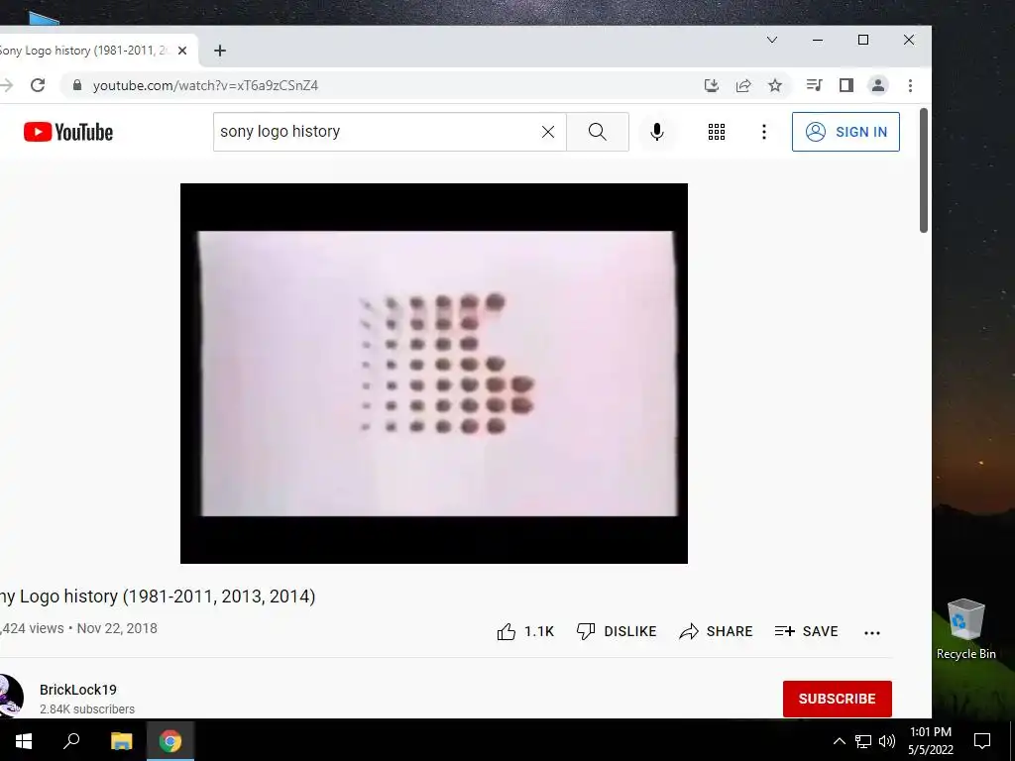Open the Windows Start menu
This screenshot has height=761, width=1015.
(x=24, y=740)
